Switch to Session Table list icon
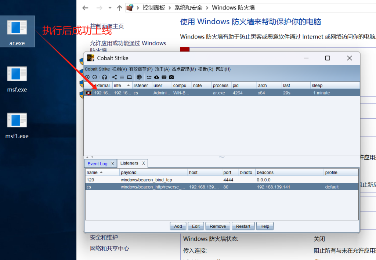The height and width of the screenshot is (260, 376). click(122, 77)
